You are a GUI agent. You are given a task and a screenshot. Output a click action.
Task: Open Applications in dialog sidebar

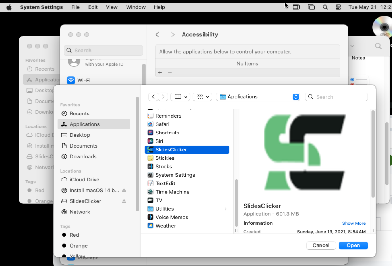click(x=94, y=124)
